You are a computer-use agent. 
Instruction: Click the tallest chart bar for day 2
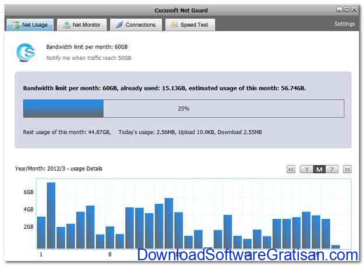(x=51, y=215)
